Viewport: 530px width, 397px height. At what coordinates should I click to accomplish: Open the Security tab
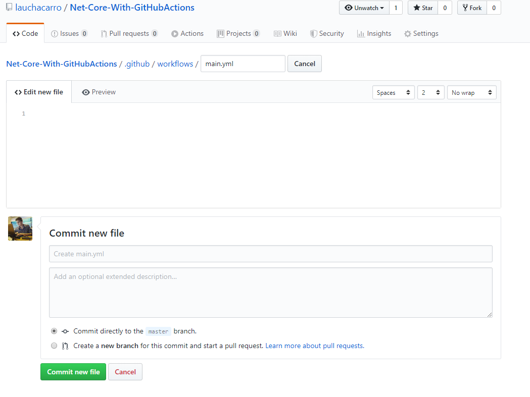(x=327, y=33)
